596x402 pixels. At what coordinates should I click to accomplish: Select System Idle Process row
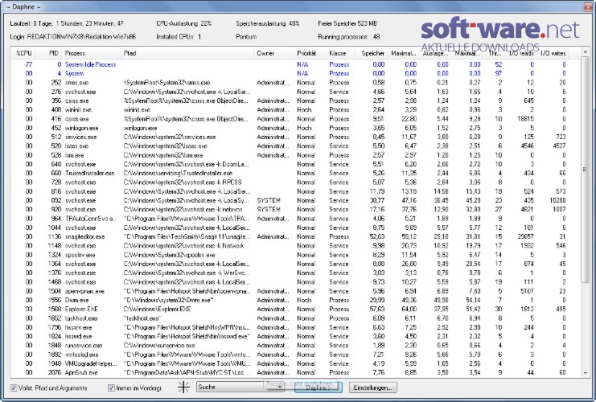coord(291,64)
